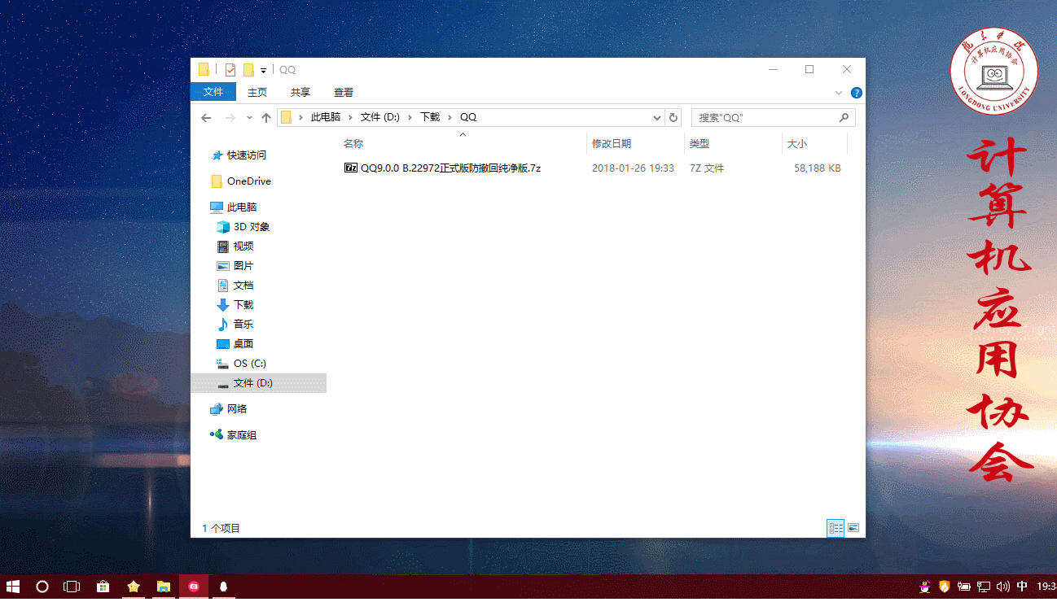
Task: Select 下载 in the address breadcrumb
Action: [x=430, y=117]
